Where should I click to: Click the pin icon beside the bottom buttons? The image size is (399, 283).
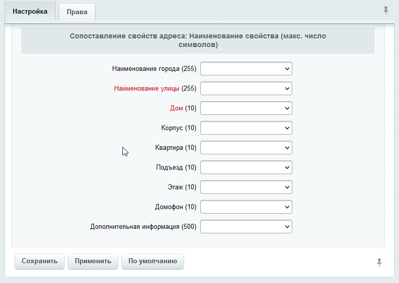click(379, 262)
